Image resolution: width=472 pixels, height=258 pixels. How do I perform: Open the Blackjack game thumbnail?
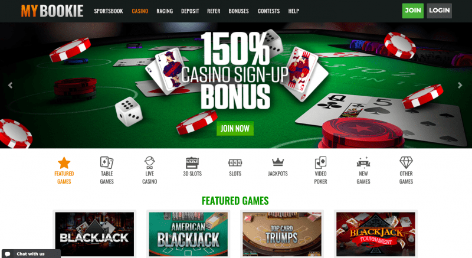click(94, 234)
